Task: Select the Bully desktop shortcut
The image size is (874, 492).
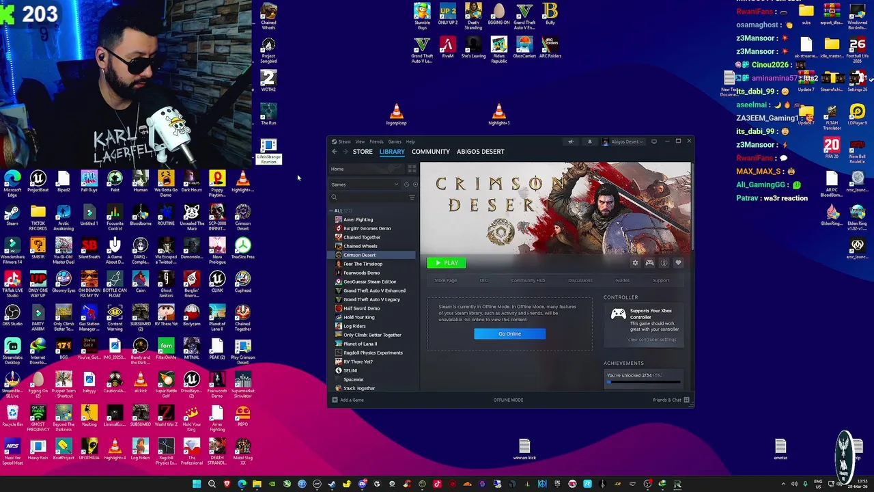Action: 550,14
